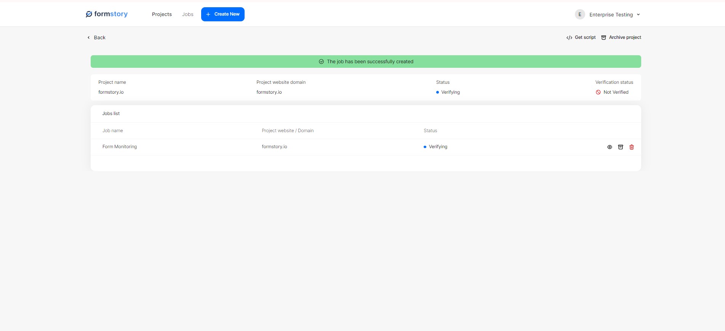Image resolution: width=725 pixels, height=331 pixels.
Task: Click the formstory logo
Action: [107, 14]
